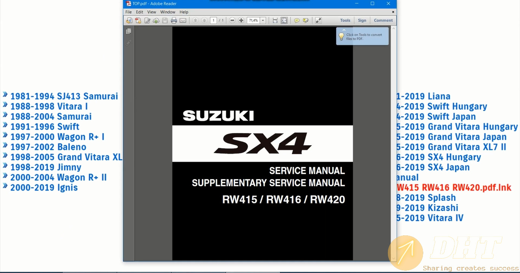
Task: Click the zoom in plus button
Action: tap(241, 21)
